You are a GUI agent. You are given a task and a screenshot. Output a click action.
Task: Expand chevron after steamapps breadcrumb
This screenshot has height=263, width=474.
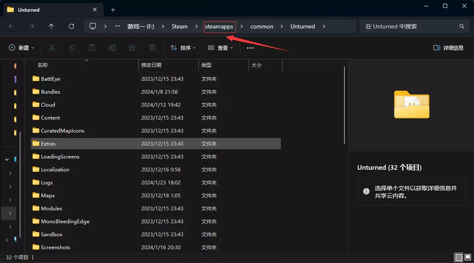click(242, 26)
